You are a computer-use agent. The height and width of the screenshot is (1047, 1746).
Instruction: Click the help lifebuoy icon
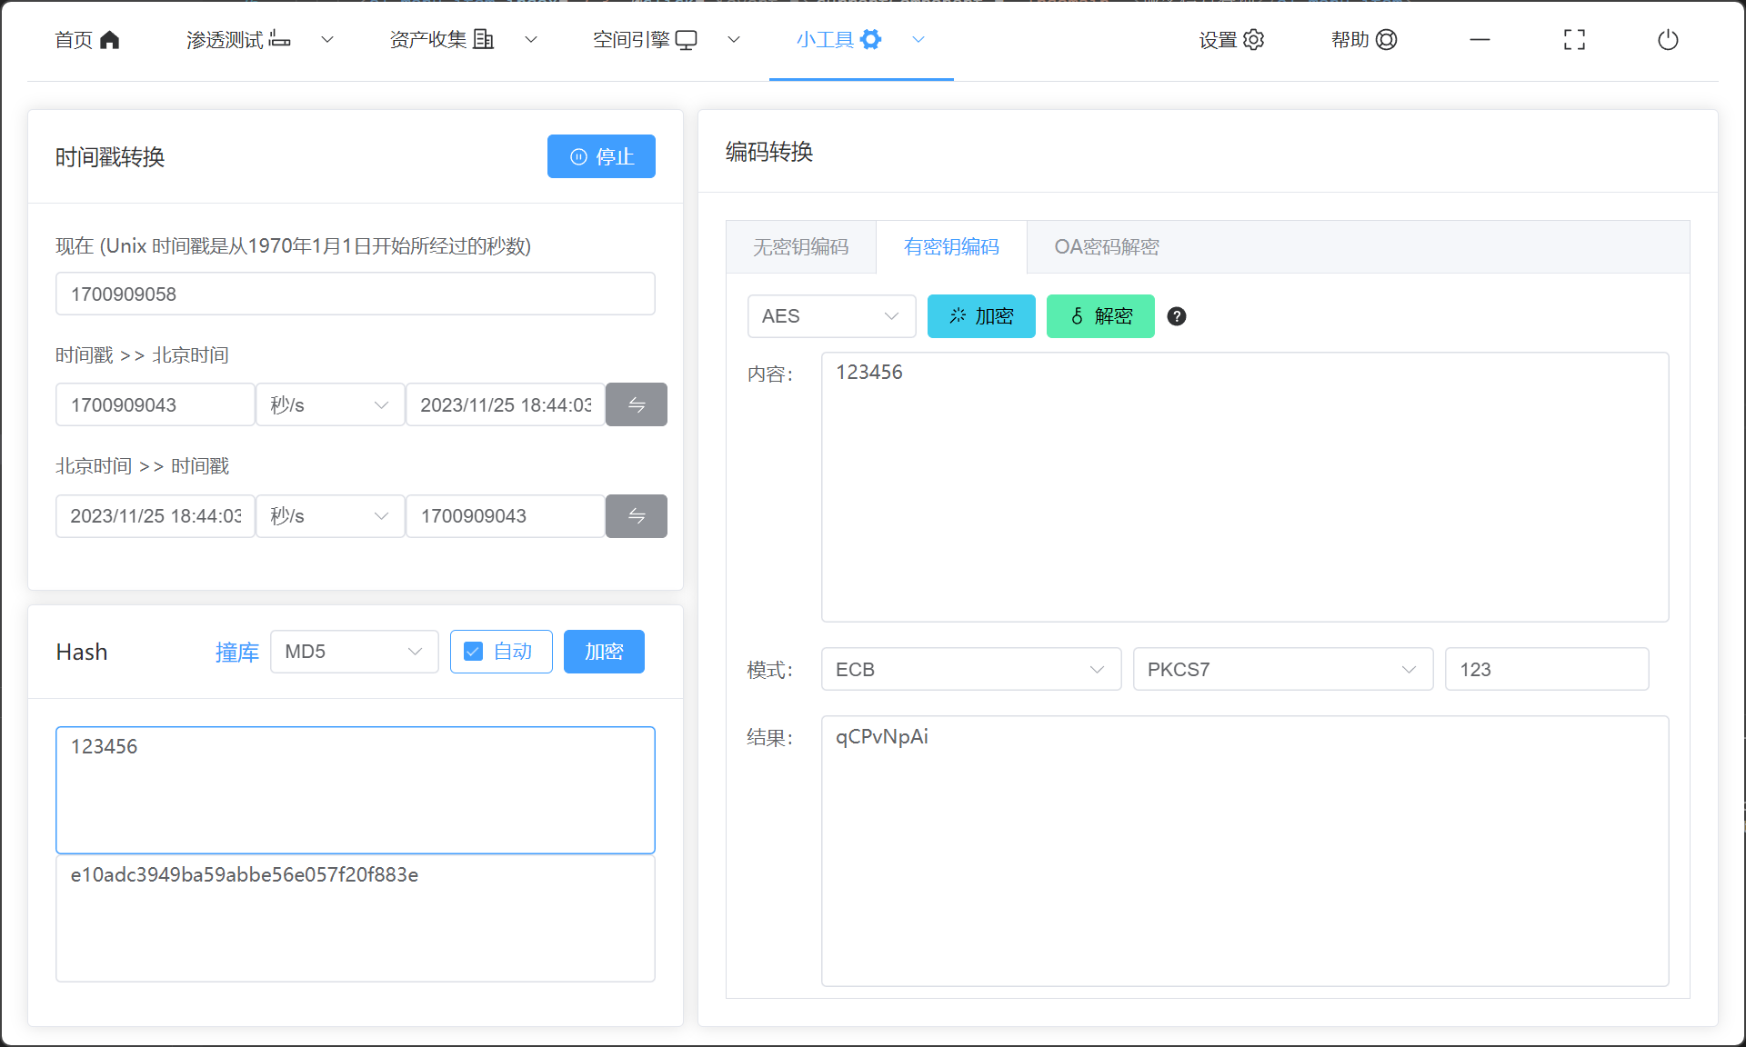(x=1387, y=40)
